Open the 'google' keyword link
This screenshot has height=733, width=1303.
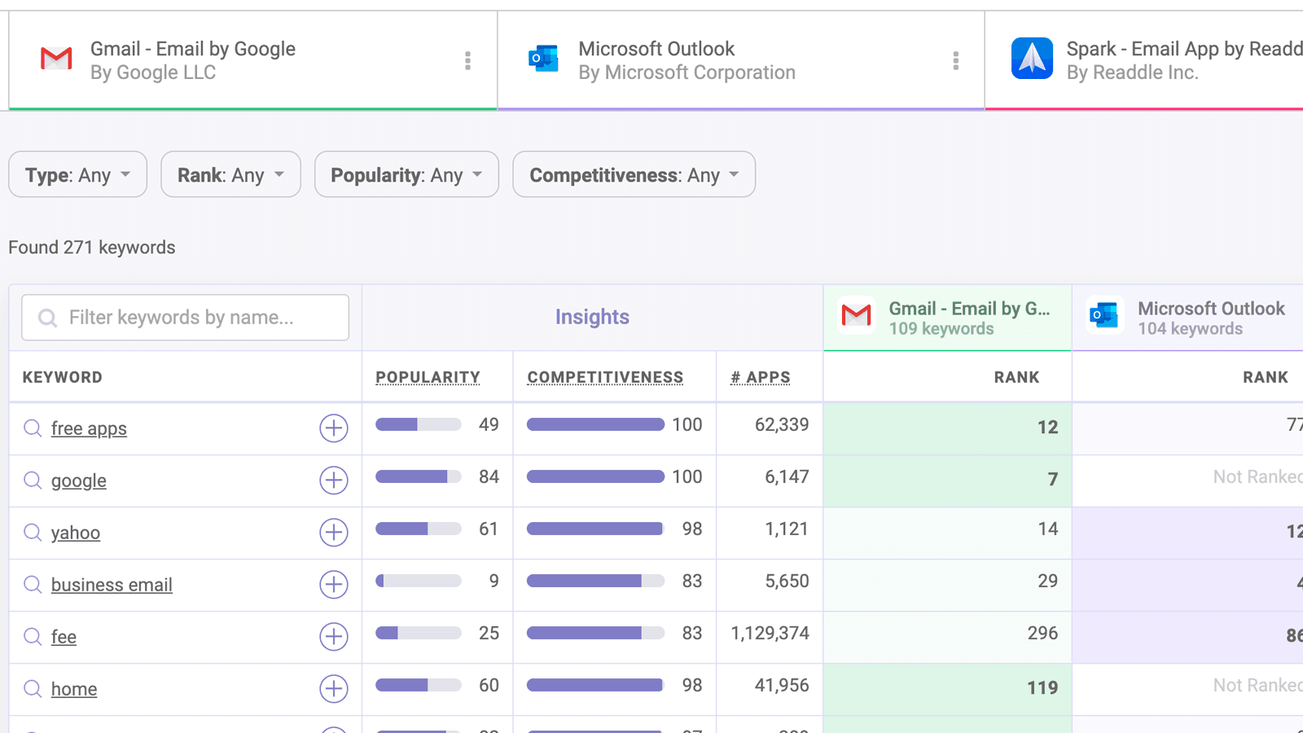(x=79, y=481)
